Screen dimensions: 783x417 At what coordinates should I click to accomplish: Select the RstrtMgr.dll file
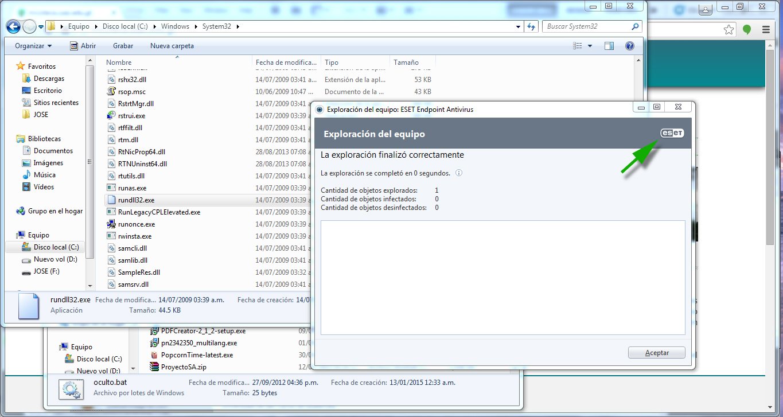tap(136, 104)
